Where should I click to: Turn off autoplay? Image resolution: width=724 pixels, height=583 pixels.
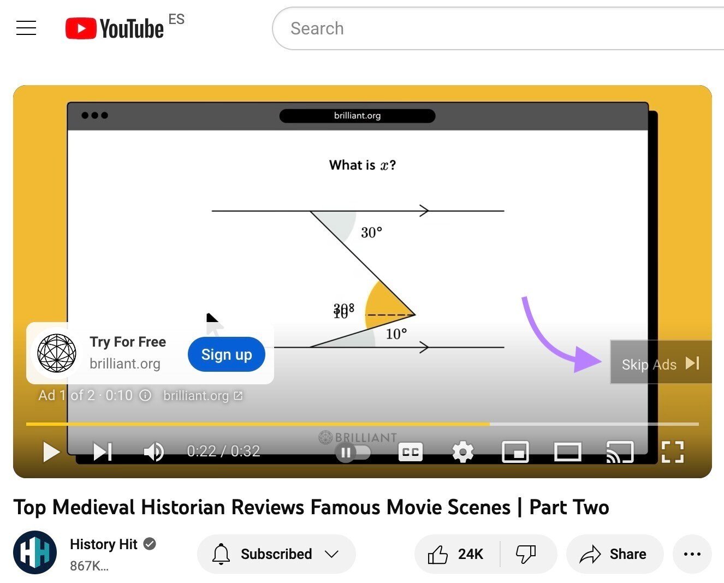(353, 451)
